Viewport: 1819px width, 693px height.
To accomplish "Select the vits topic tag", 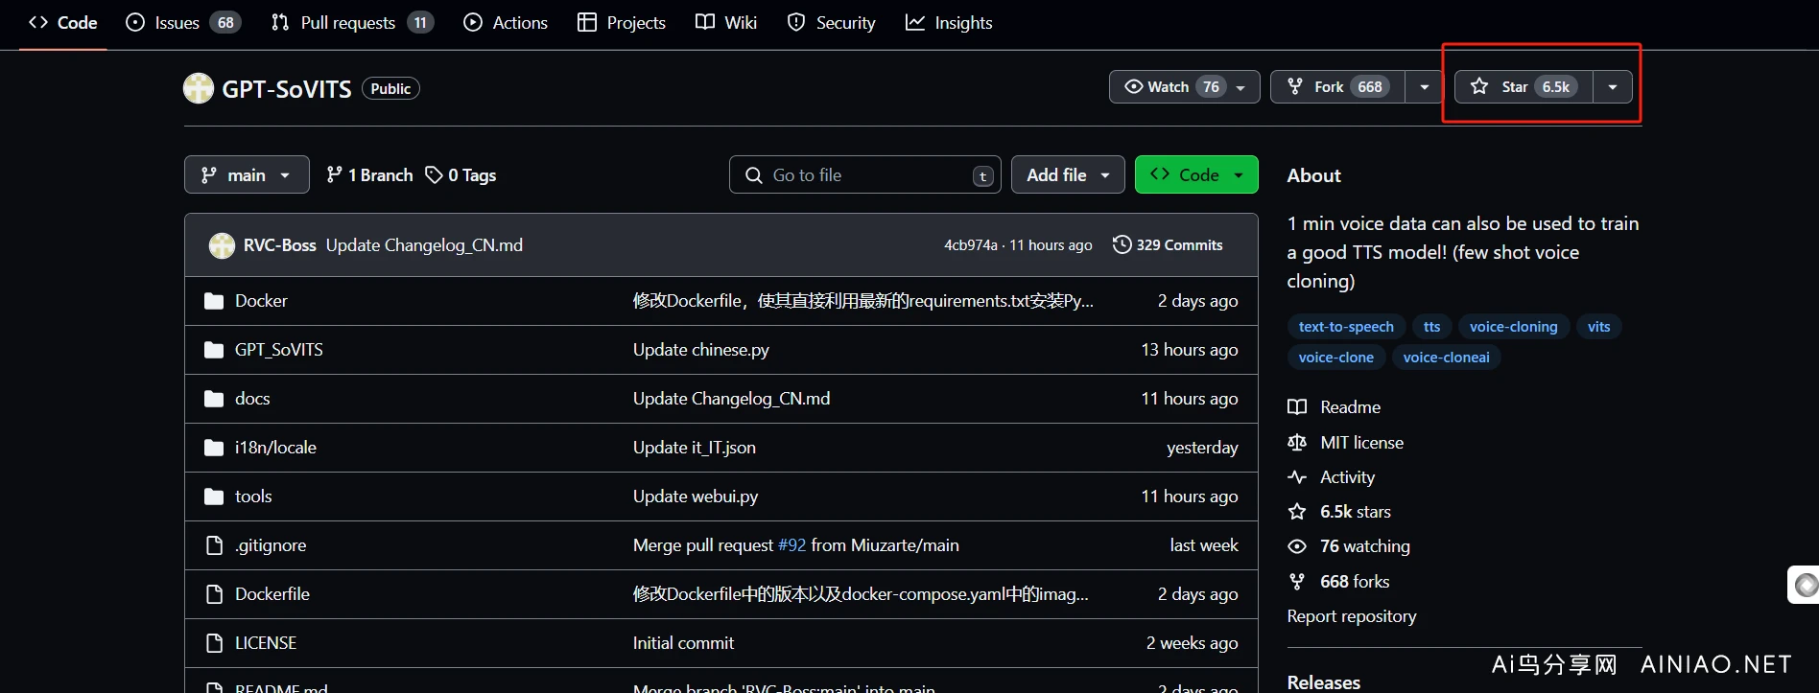I will (x=1598, y=327).
